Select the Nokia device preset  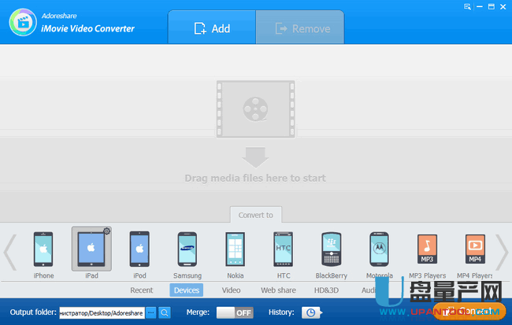[x=236, y=250]
